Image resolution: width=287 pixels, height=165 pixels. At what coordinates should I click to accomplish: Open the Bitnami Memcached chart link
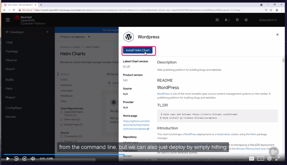coord(251,149)
